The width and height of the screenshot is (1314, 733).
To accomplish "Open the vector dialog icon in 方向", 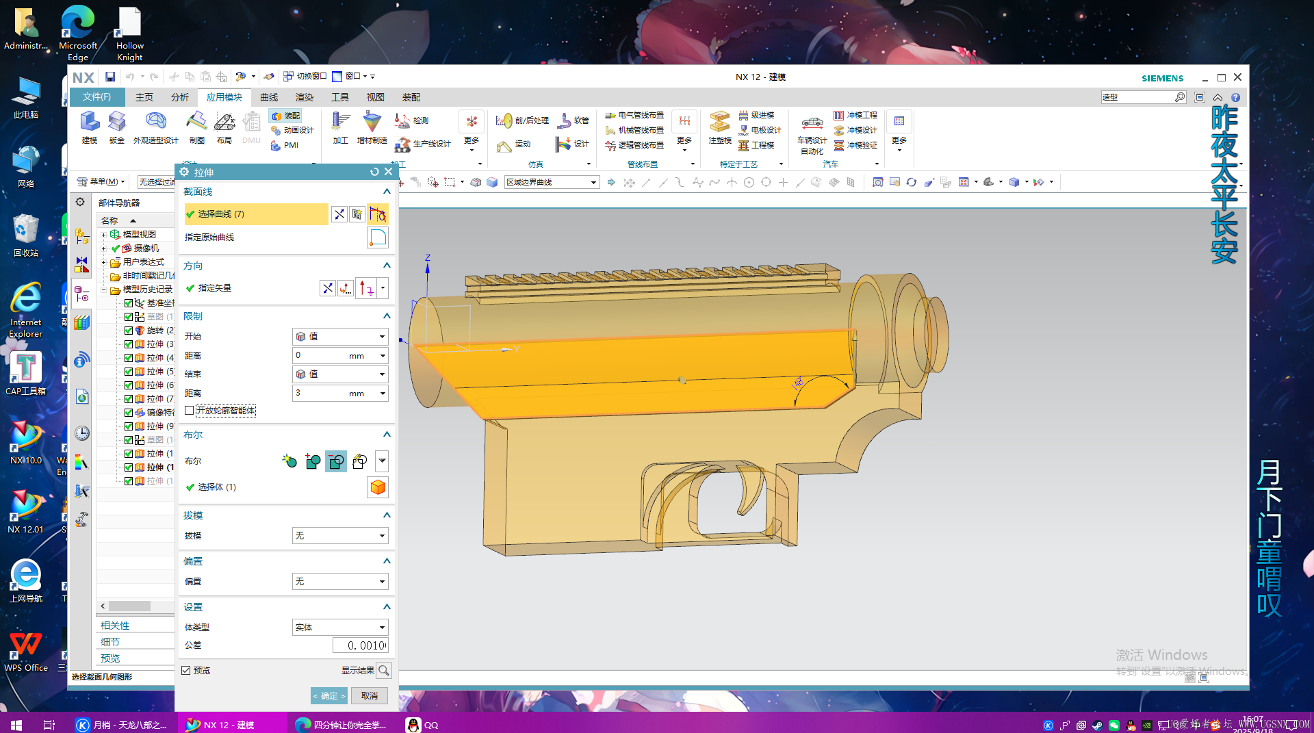I will 346,288.
